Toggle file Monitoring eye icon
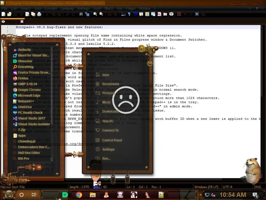This screenshot has width=266, height=200. click(x=171, y=14)
